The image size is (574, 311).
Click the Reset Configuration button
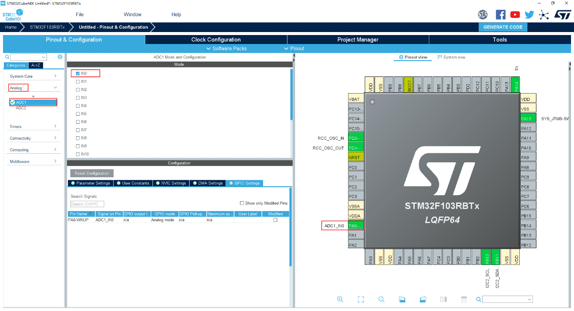pyautogui.click(x=92, y=173)
